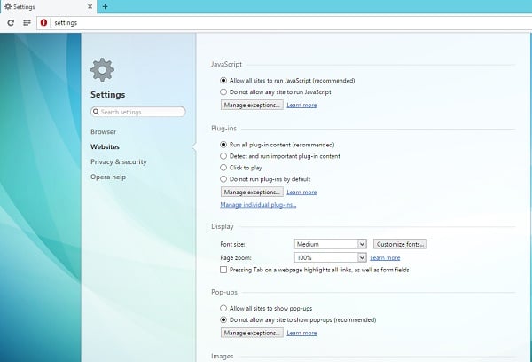Viewport: 532px width, 362px height.
Task: Click the Settings heading text in sidebar
Action: (x=107, y=95)
